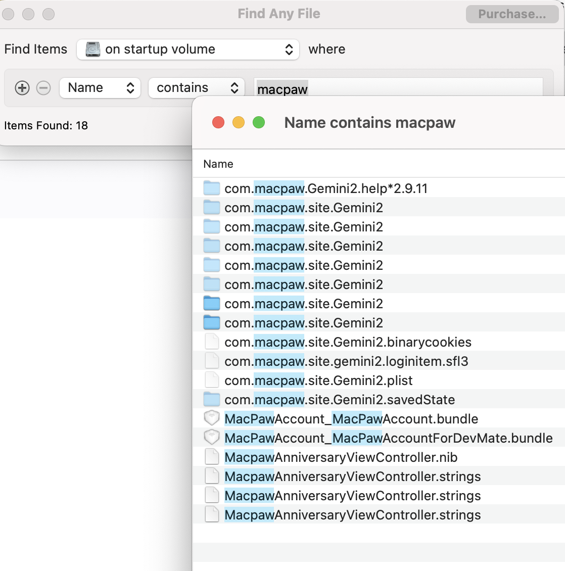Click the remove criterion minus icon

coord(43,88)
